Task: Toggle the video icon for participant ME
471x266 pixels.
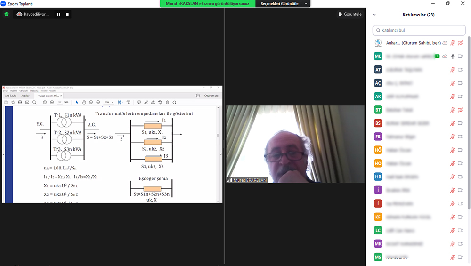Action: 461,56
